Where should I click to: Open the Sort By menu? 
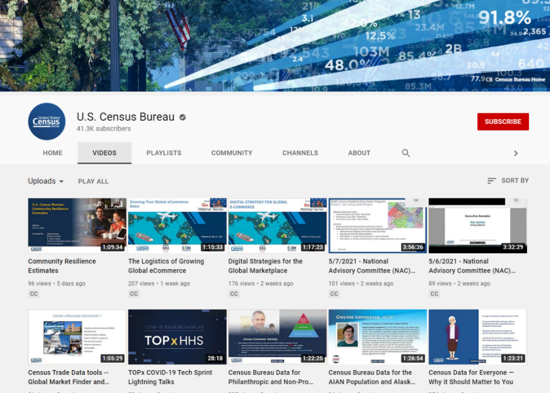pyautogui.click(x=508, y=181)
